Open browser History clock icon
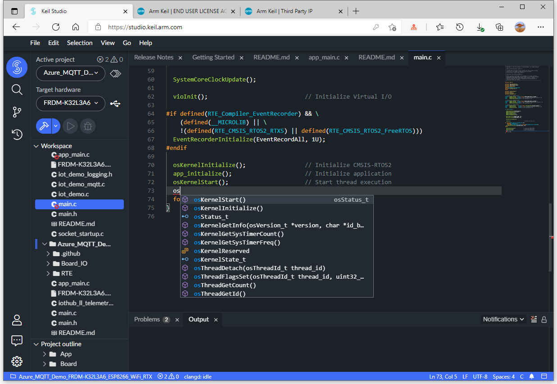557x384 pixels. click(x=460, y=27)
